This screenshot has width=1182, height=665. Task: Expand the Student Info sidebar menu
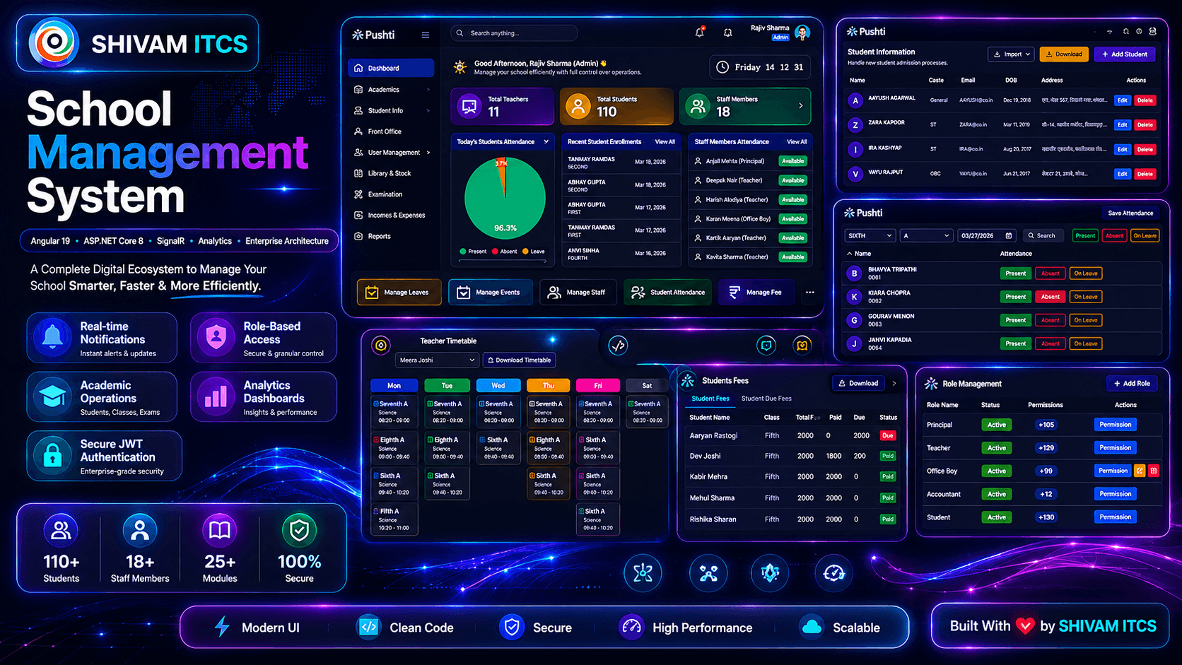pos(391,111)
